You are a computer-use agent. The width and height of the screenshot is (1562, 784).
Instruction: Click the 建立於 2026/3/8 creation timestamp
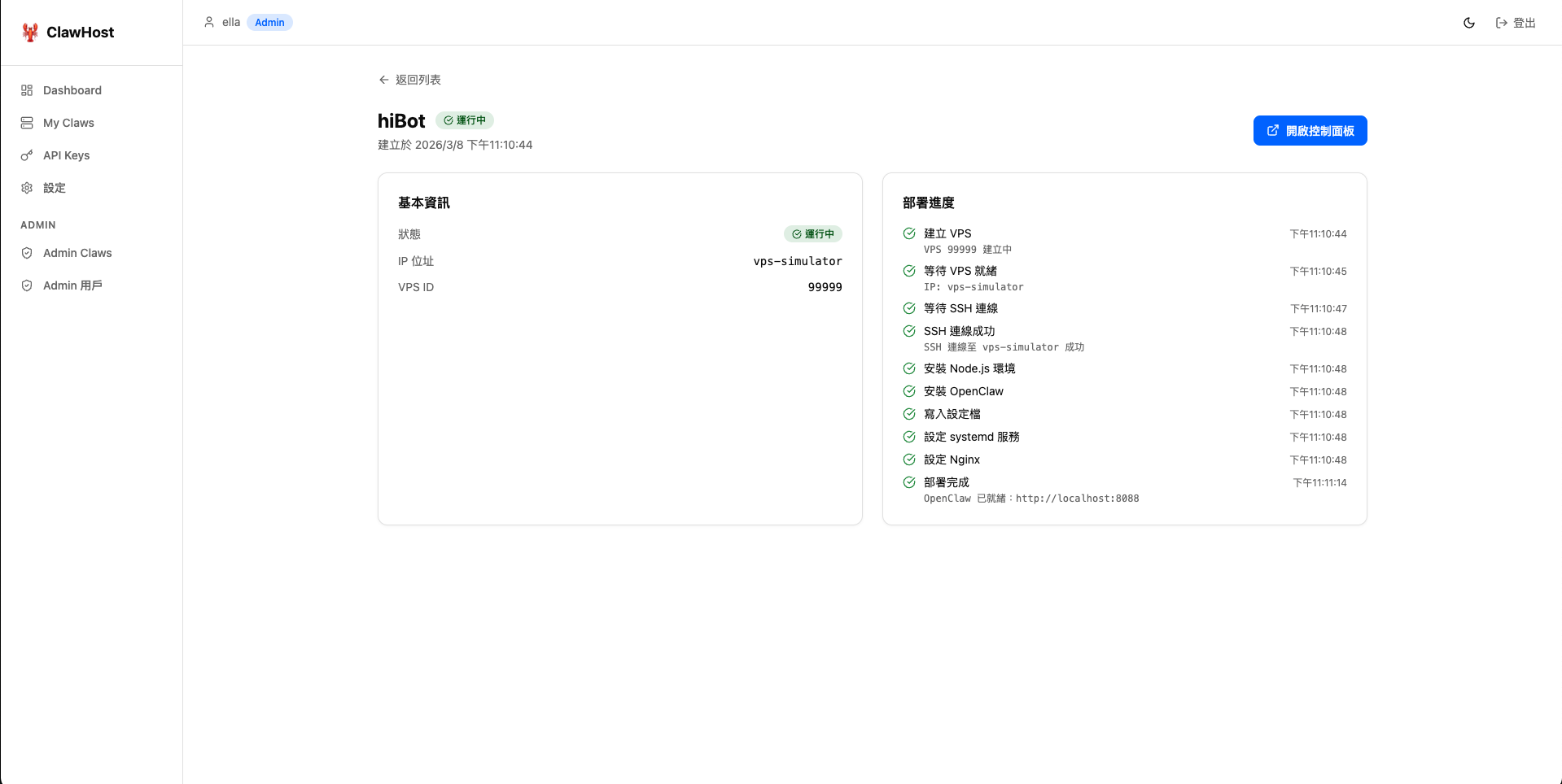[x=455, y=145]
